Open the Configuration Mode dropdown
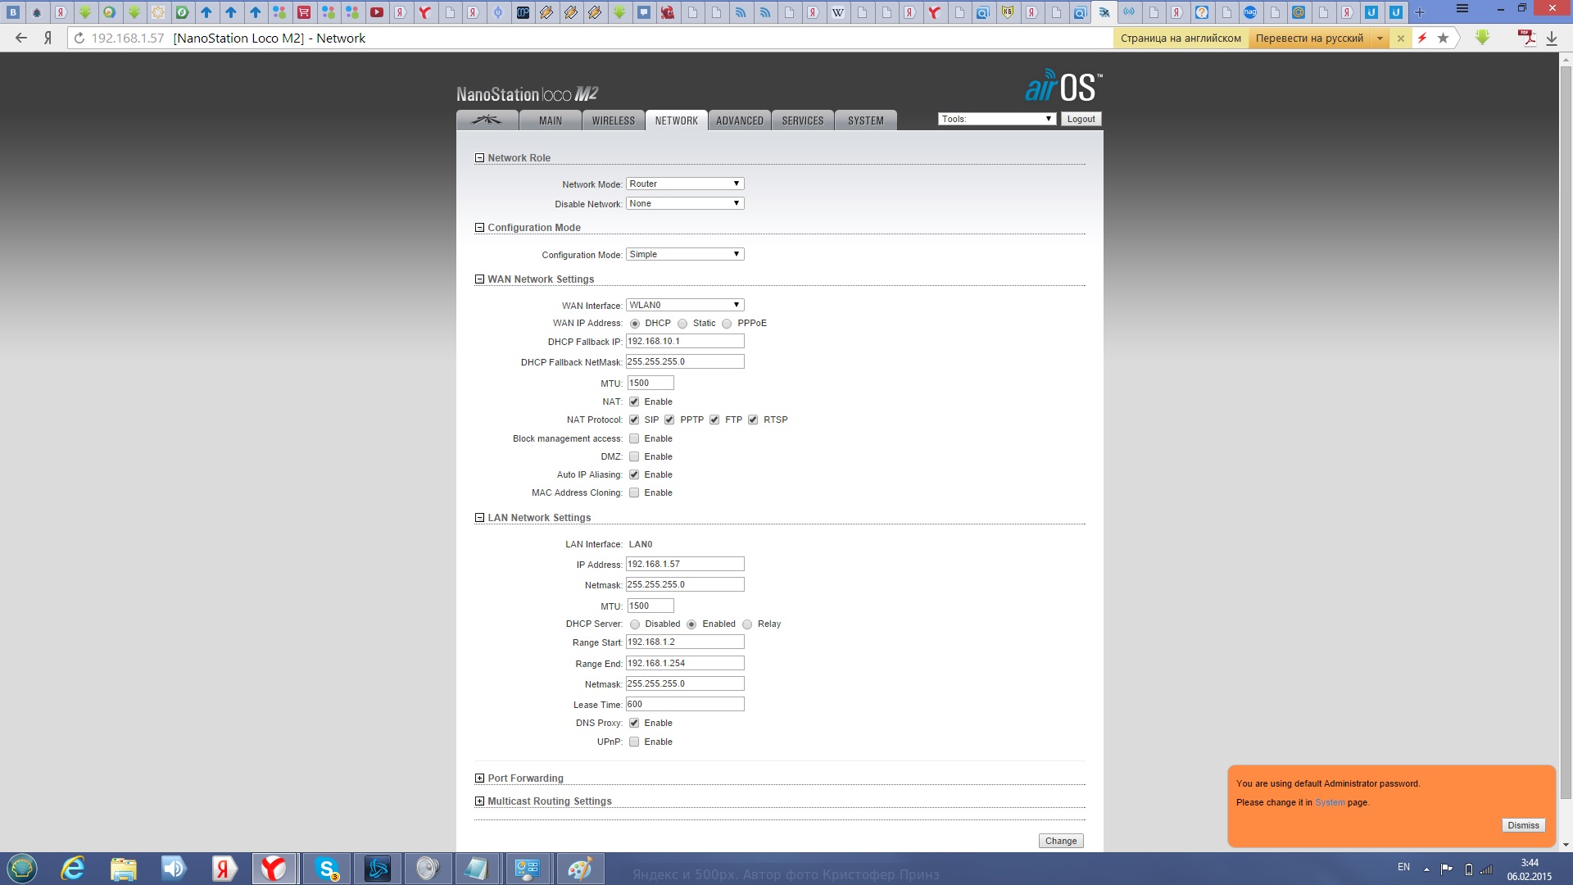The width and height of the screenshot is (1573, 885). 685,254
